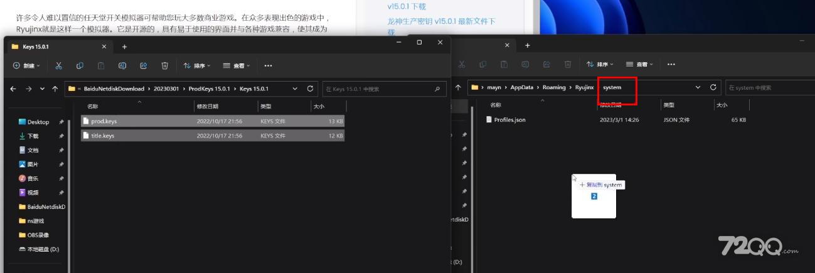Screen dimensions: 815x273
Task: Sort by 名称 column in Keys window
Action: click(x=92, y=107)
